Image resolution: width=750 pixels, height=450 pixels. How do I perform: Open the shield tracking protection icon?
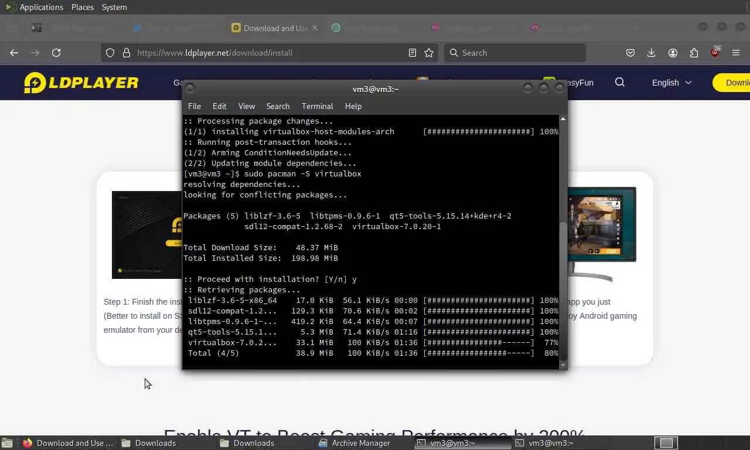click(x=110, y=53)
